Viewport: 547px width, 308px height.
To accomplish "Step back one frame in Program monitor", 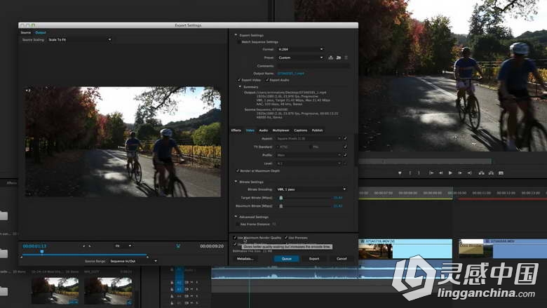I will tap(440, 173).
